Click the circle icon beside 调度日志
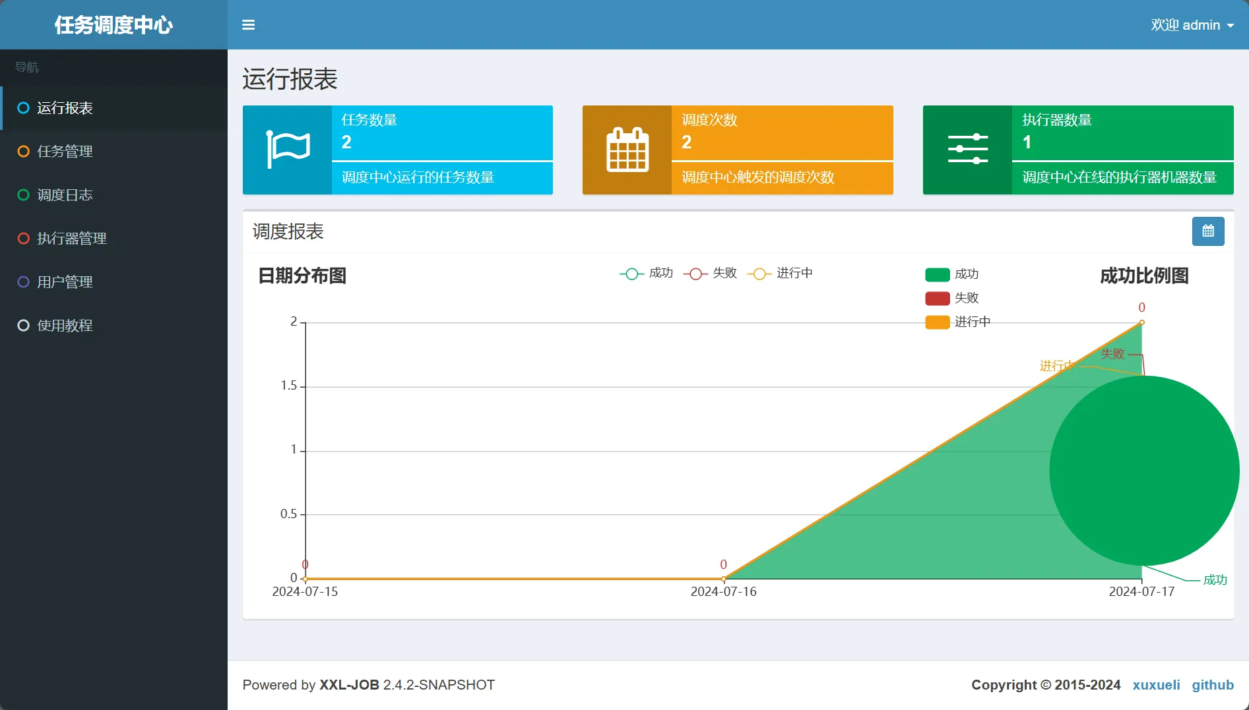The image size is (1249, 710). pyautogui.click(x=23, y=195)
